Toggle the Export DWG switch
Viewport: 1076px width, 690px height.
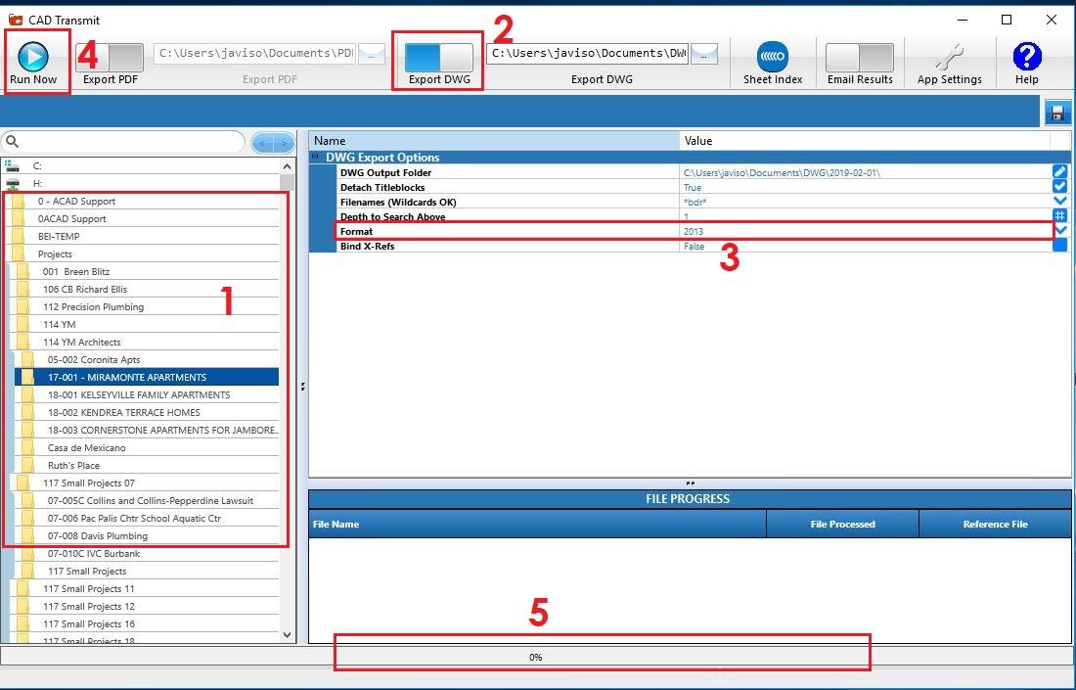tap(438, 58)
